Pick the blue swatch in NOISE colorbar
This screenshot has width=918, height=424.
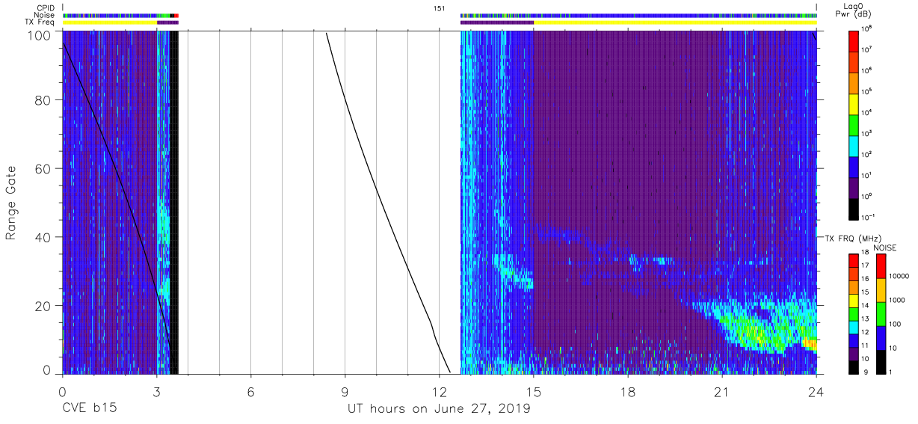(881, 337)
